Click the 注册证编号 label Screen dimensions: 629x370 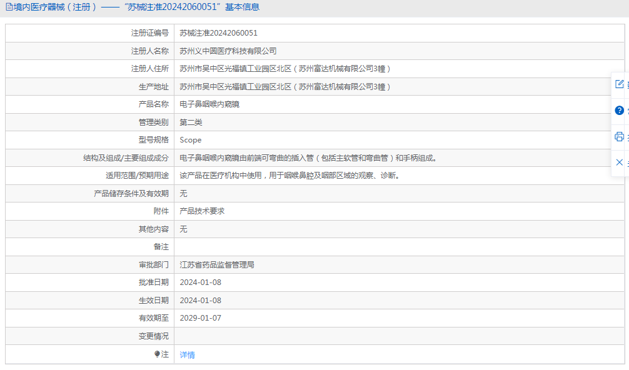pyautogui.click(x=150, y=33)
